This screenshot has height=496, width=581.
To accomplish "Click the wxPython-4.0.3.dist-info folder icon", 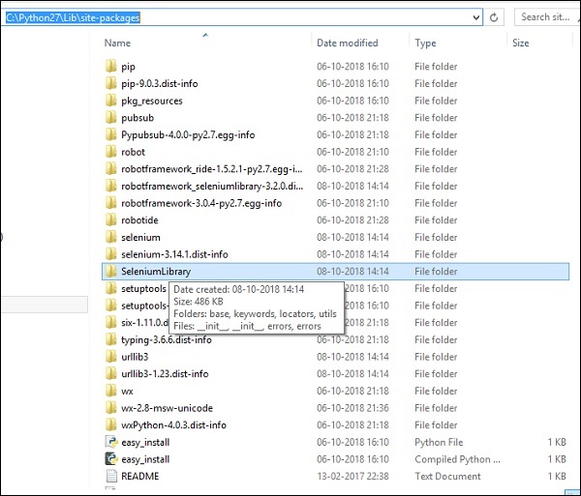I will (110, 425).
